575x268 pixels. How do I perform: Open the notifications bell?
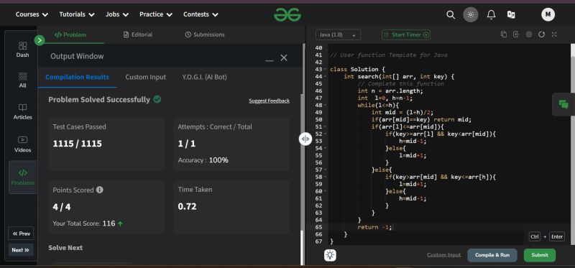click(x=491, y=14)
